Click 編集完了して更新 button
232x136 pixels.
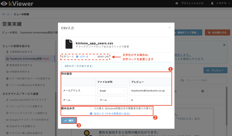coord(188,32)
